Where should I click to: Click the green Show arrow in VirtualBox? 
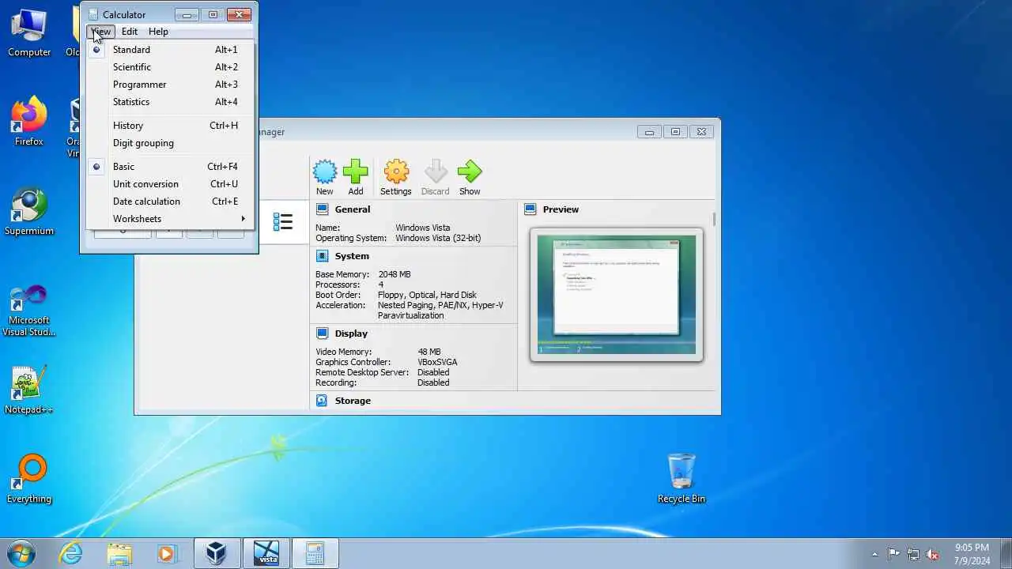point(470,178)
